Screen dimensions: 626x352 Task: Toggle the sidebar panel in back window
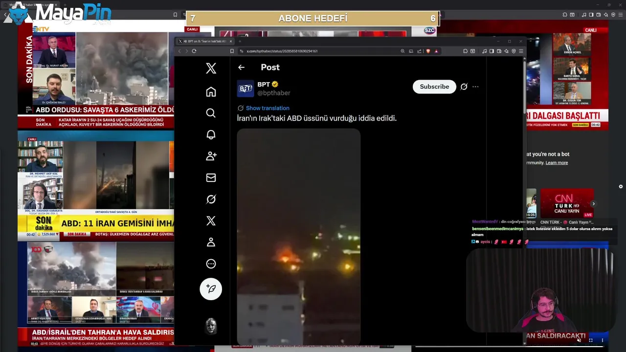tap(591, 15)
